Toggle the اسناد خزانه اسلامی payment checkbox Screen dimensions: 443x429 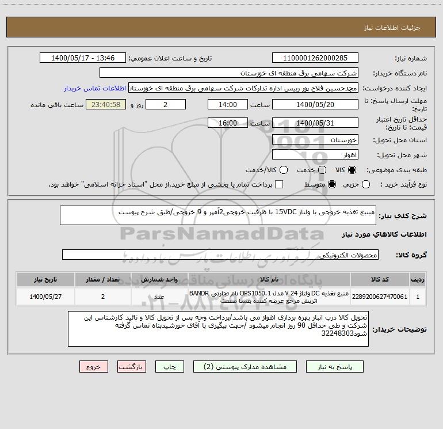click(279, 184)
